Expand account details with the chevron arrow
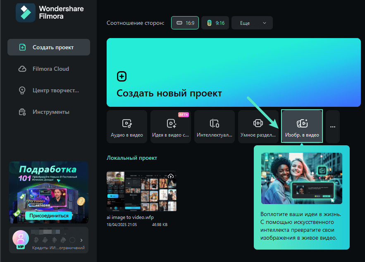Image resolution: width=365 pixels, height=262 pixels. [x=81, y=240]
